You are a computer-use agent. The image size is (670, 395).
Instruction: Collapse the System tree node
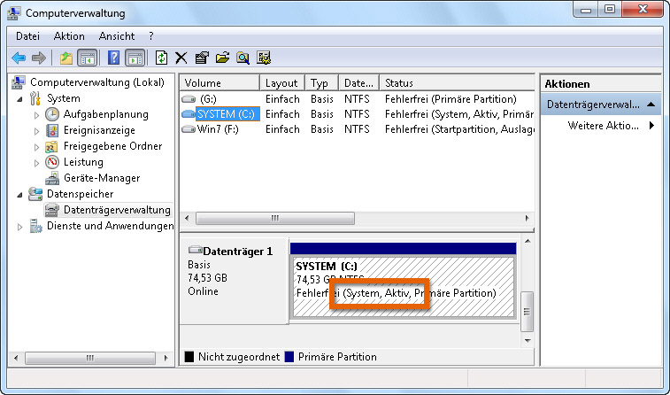(x=21, y=99)
